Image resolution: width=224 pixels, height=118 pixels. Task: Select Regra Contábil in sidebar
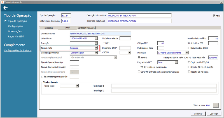pos(16,37)
